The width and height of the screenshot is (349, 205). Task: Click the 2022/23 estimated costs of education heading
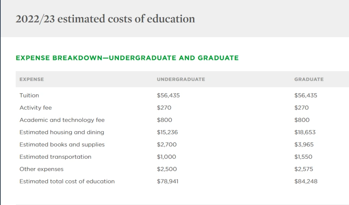tap(105, 19)
